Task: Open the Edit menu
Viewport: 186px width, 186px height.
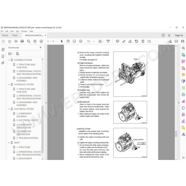Action: click(x=7, y=31)
